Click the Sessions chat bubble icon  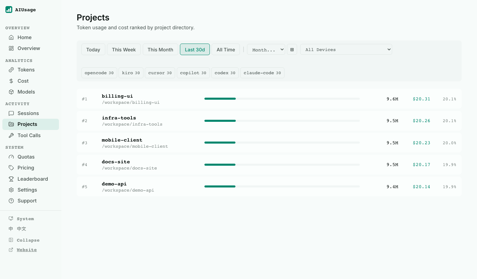11,113
